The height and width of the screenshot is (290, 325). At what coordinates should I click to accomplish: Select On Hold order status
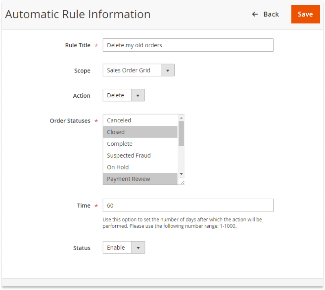click(140, 167)
